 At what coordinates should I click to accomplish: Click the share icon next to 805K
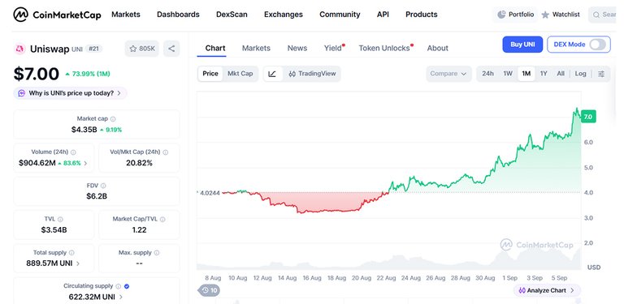(x=171, y=49)
